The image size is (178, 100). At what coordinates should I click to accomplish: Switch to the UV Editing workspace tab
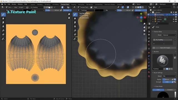tap(55, 4)
